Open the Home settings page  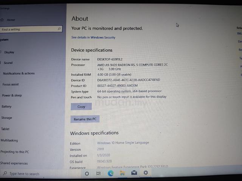(x=11, y=20)
